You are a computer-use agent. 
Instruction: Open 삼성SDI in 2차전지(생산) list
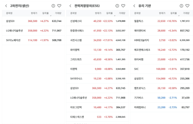click(x=33, y=21)
